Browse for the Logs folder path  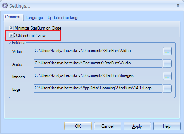(x=167, y=89)
